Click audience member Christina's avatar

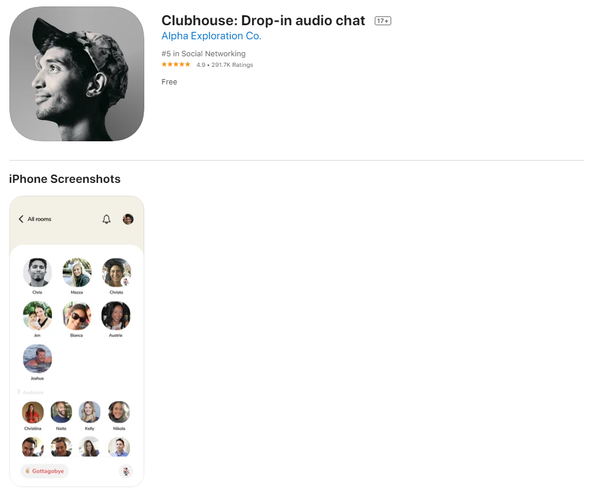[33, 412]
